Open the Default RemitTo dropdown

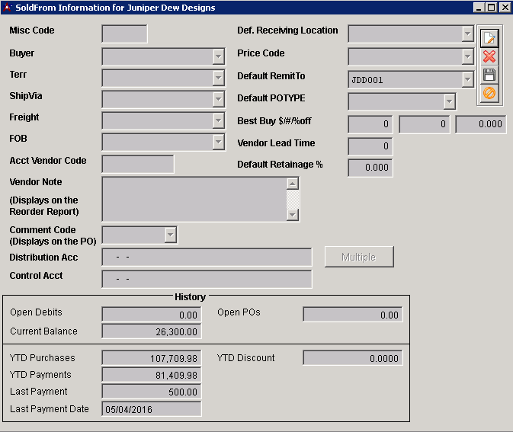[467, 79]
